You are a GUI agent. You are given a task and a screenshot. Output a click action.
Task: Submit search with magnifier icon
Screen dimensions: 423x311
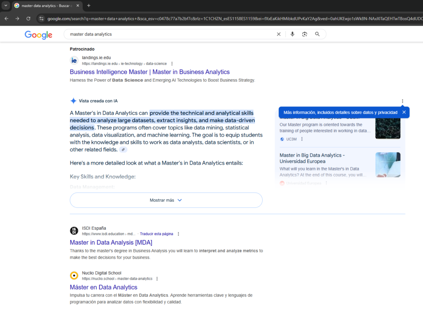click(317, 34)
